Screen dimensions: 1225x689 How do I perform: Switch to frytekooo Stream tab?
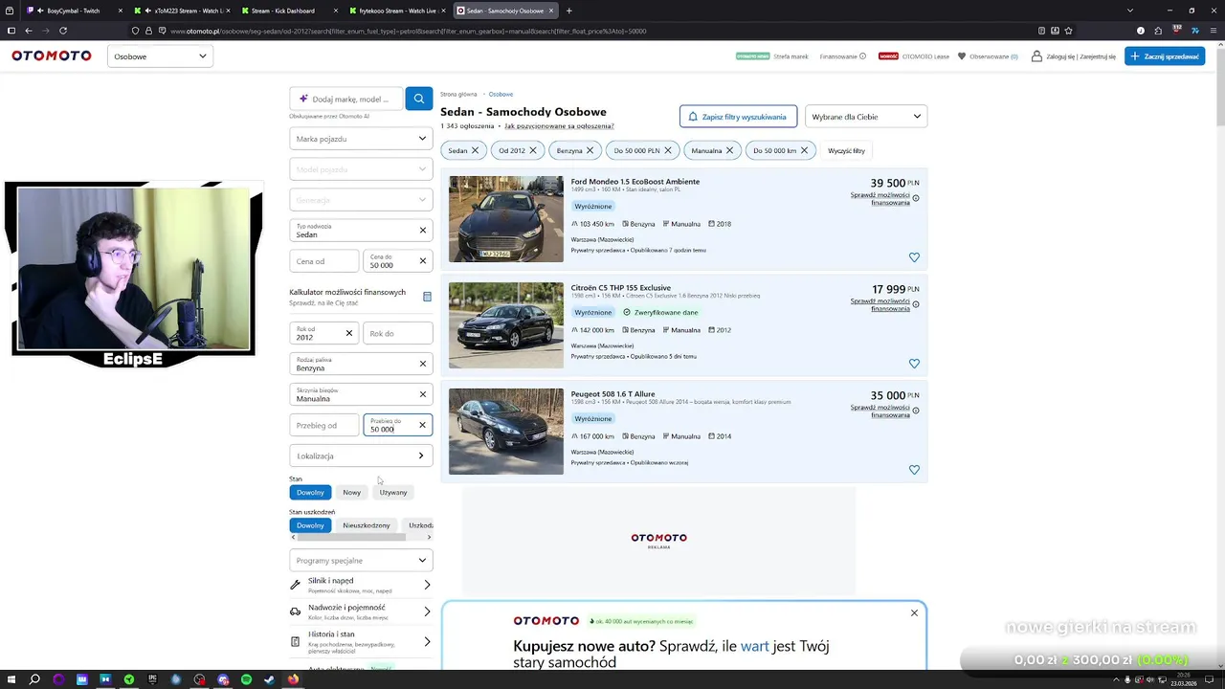(394, 11)
